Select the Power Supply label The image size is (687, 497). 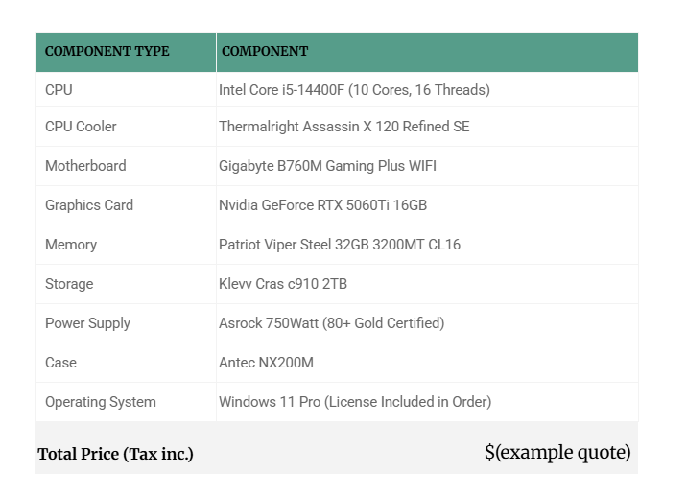[x=87, y=323]
